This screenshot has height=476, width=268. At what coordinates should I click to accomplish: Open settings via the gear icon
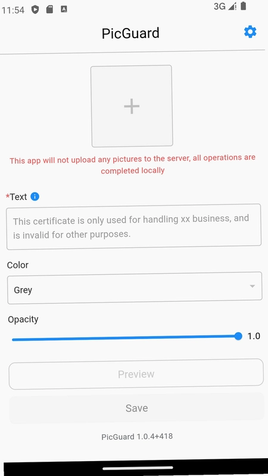pos(250,32)
